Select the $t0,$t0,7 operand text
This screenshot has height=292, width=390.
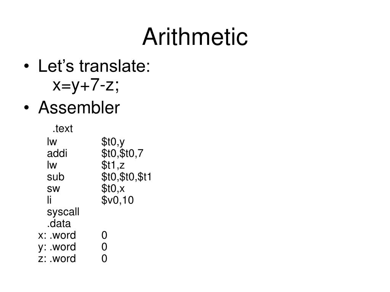(x=122, y=154)
